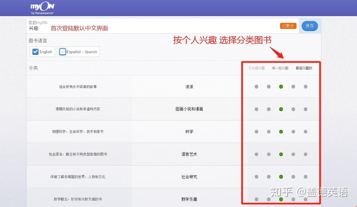Choose the highest interest for 科学
This screenshot has height=207, width=357.
[x=305, y=132]
